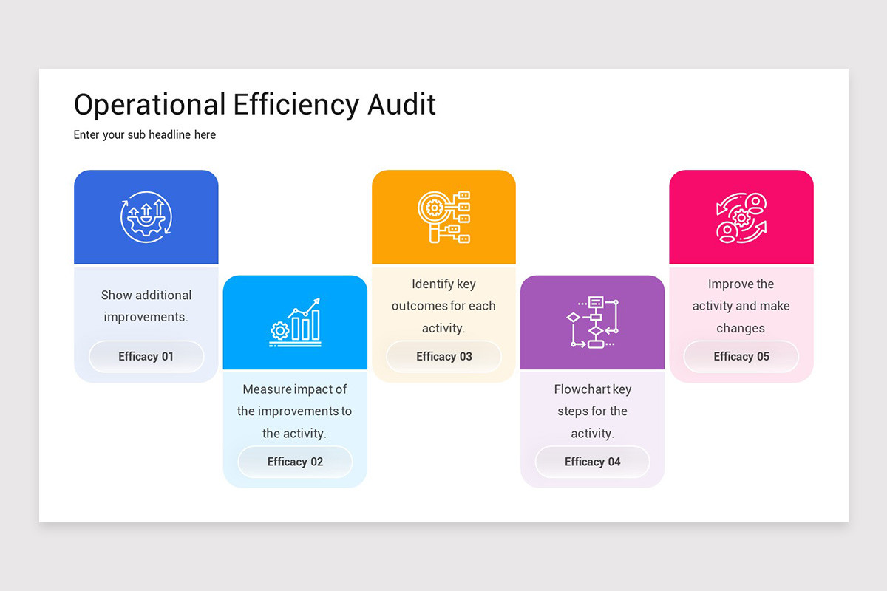The height and width of the screenshot is (591, 887).
Task: Select the Efficacy 04 label button
Action: [x=592, y=462]
